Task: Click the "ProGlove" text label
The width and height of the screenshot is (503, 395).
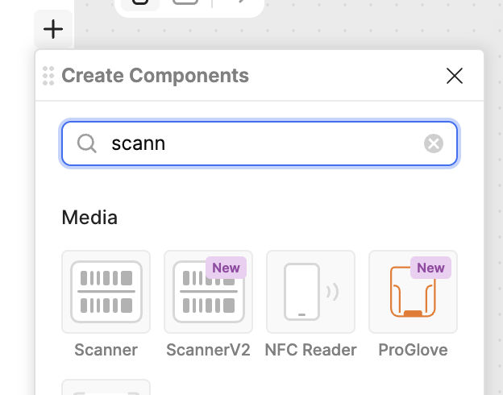Action: [413, 350]
